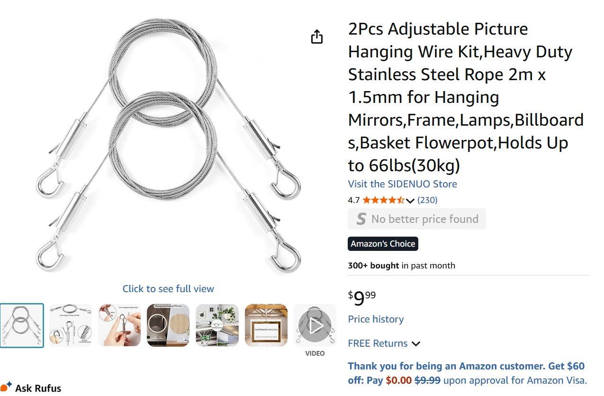This screenshot has height=396, width=604.
Task: Click the wire length diagram thumbnail
Action: point(71,325)
